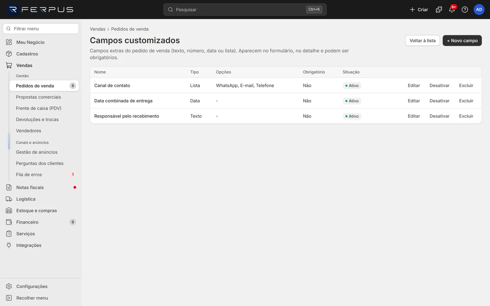Open the AD user avatar menu

479,9
